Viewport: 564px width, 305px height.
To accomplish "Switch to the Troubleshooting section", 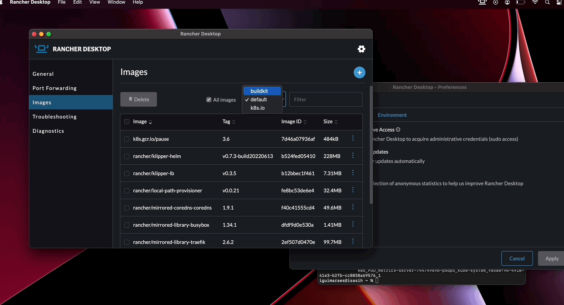I will tap(54, 116).
